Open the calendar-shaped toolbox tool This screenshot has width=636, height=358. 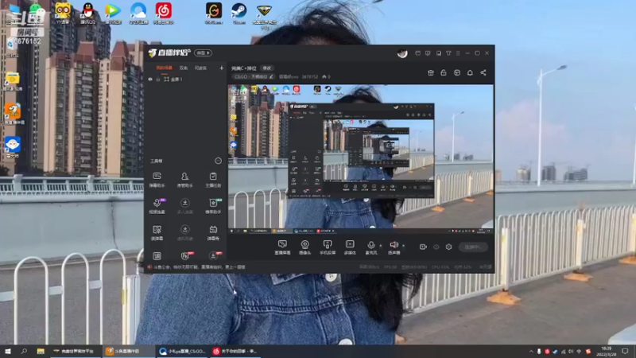click(x=213, y=232)
